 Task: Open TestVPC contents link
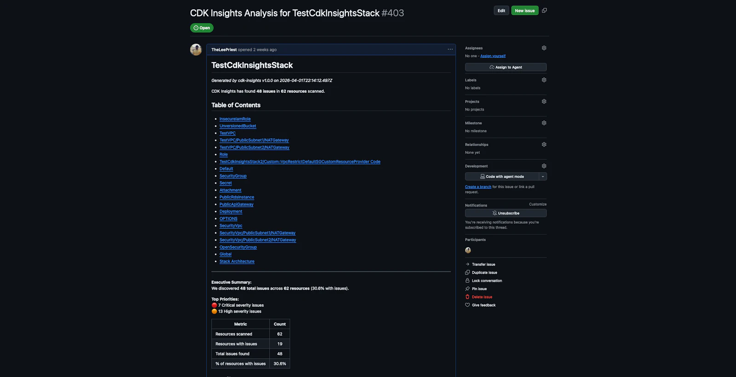(228, 133)
